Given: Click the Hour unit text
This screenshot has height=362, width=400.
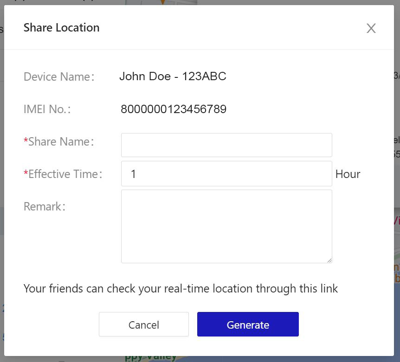Looking at the screenshot, I should [x=348, y=174].
